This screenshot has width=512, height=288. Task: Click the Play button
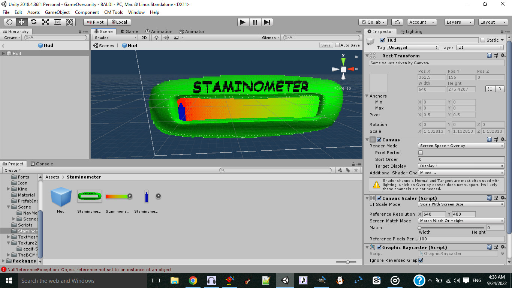click(243, 22)
